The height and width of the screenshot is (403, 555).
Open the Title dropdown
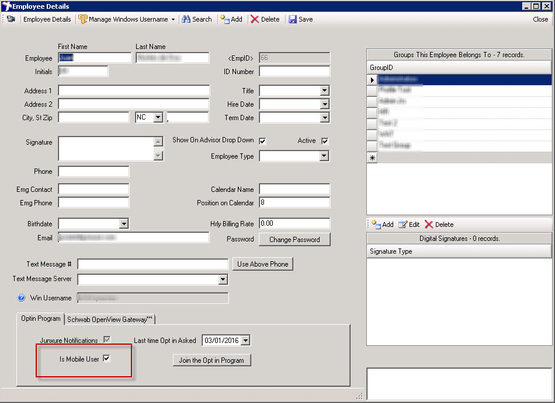(324, 91)
